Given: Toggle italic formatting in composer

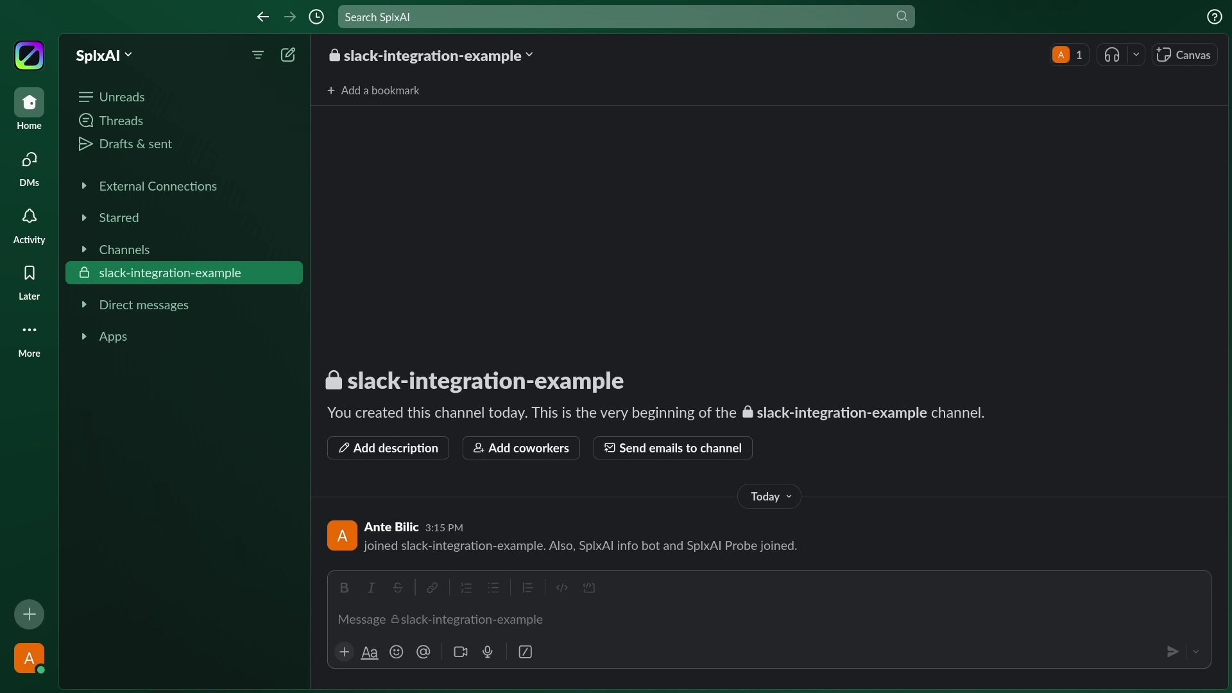Looking at the screenshot, I should pos(371,588).
